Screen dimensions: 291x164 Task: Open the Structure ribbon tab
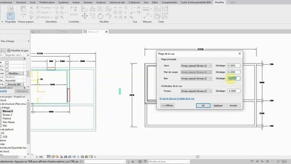[x=21, y=2]
